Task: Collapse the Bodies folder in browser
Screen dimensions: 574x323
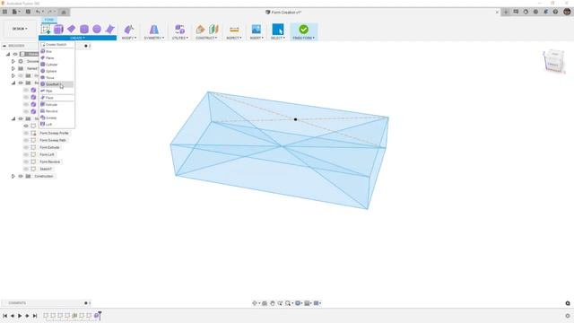Action: [13, 83]
